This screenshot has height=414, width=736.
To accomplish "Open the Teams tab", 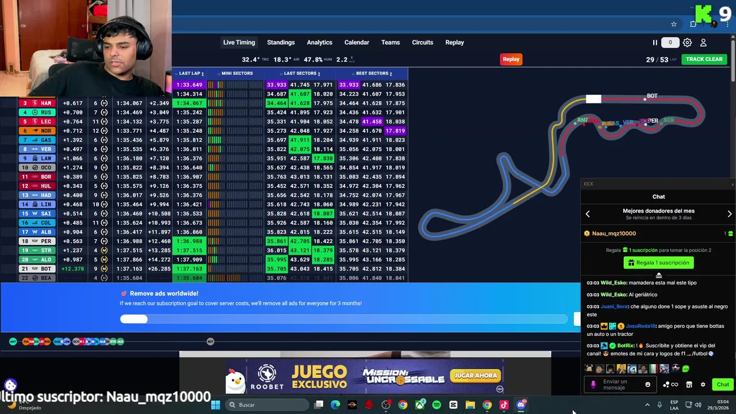I will [390, 43].
